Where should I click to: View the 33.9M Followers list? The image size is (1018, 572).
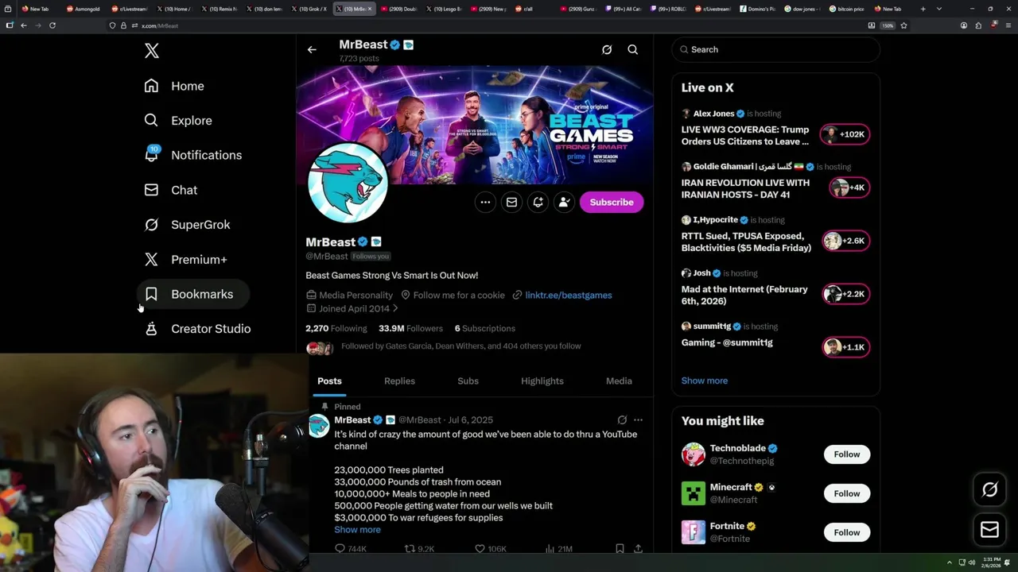pos(410,328)
